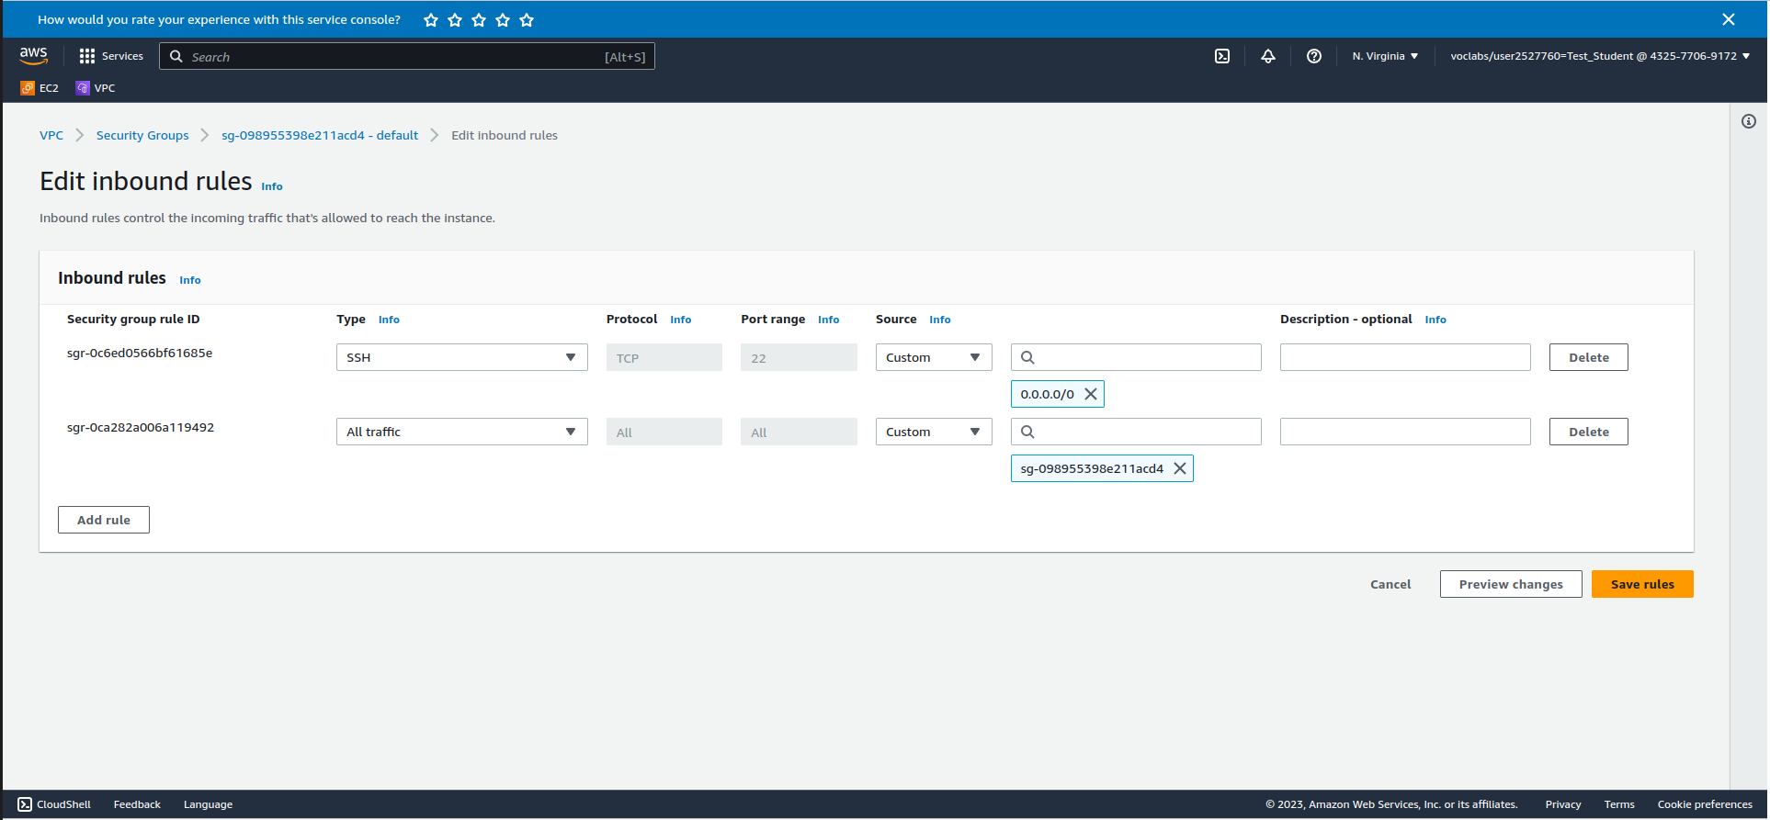The image size is (1770, 820).
Task: Expand the SSH type dropdown
Action: (x=461, y=357)
